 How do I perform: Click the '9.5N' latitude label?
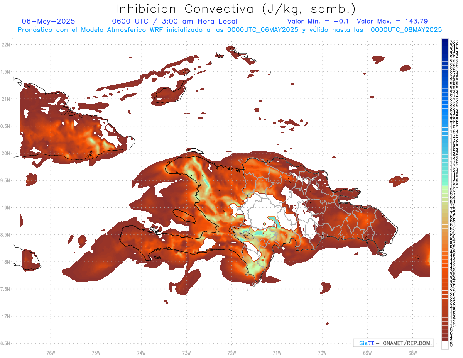tap(5, 180)
